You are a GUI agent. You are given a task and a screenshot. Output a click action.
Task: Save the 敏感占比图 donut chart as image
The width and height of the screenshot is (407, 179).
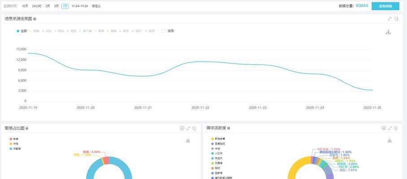coord(188,141)
